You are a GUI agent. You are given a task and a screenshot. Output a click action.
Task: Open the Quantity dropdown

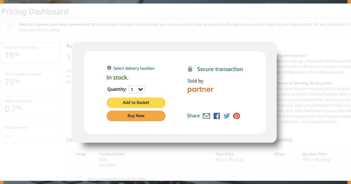[137, 89]
